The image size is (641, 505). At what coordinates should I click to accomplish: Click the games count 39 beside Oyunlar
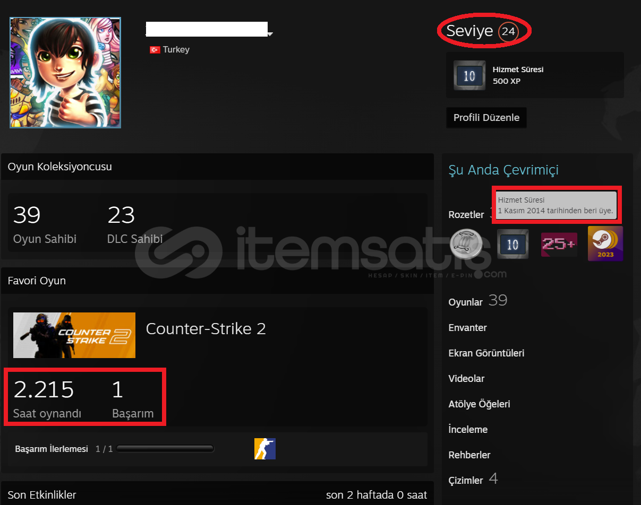[498, 300]
